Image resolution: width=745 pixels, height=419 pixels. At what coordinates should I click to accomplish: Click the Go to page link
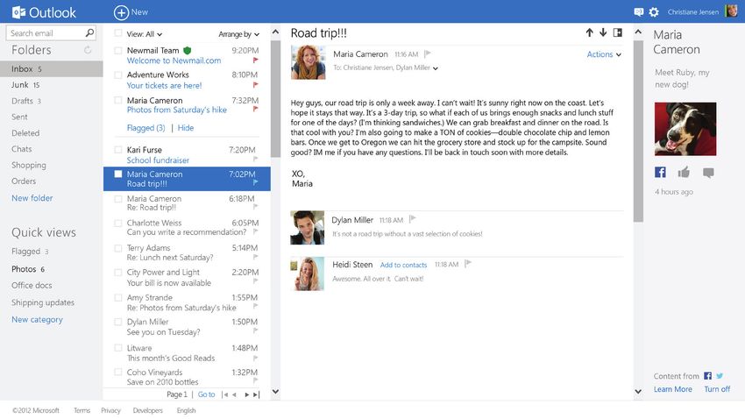click(x=206, y=394)
